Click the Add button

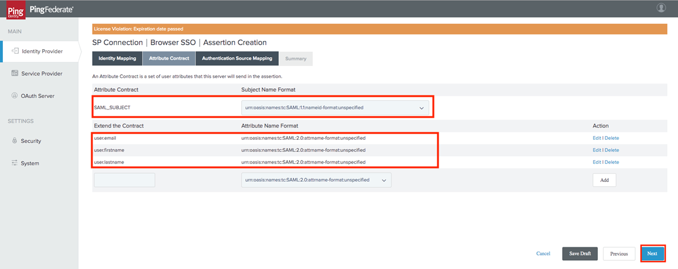(x=604, y=180)
